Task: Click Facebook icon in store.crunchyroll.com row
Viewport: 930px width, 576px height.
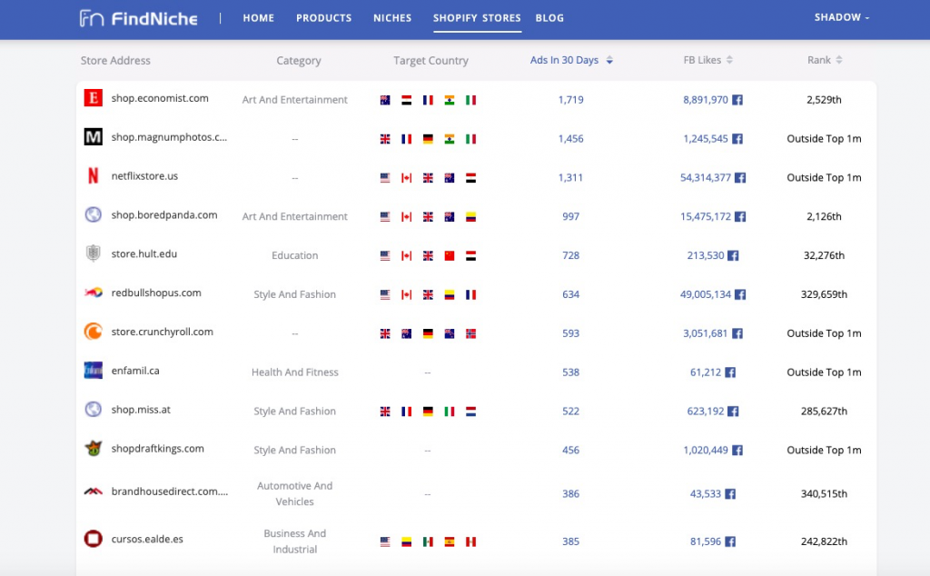Action: [x=737, y=333]
